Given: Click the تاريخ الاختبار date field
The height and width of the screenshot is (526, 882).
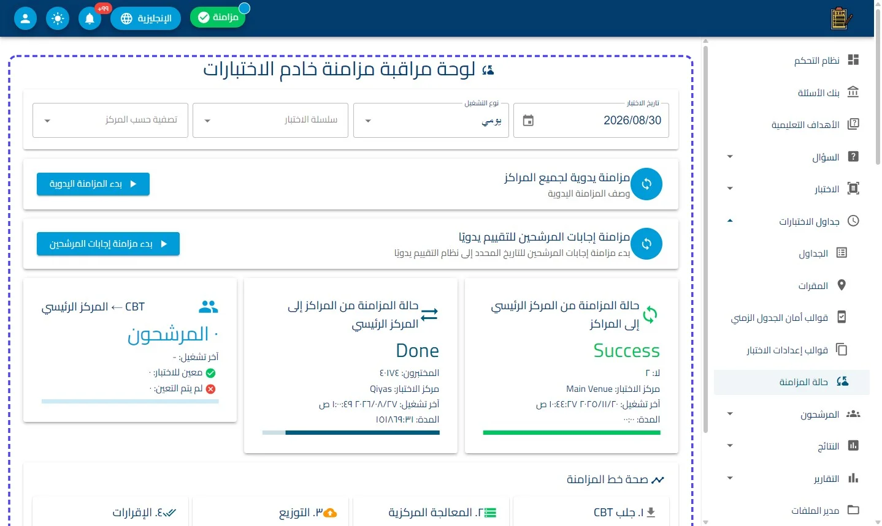Looking at the screenshot, I should click(x=591, y=120).
